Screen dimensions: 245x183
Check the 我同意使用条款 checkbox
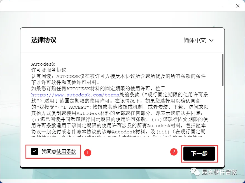click(x=34, y=151)
